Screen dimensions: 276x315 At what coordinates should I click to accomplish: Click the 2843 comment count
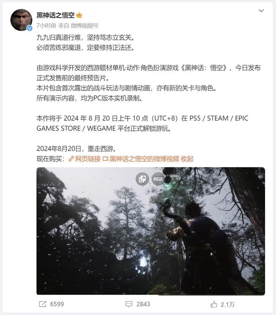(x=143, y=304)
